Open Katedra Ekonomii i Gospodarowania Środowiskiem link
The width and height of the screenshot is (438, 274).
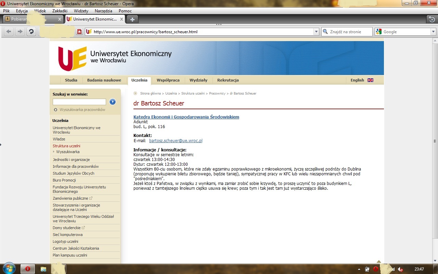coord(186,117)
